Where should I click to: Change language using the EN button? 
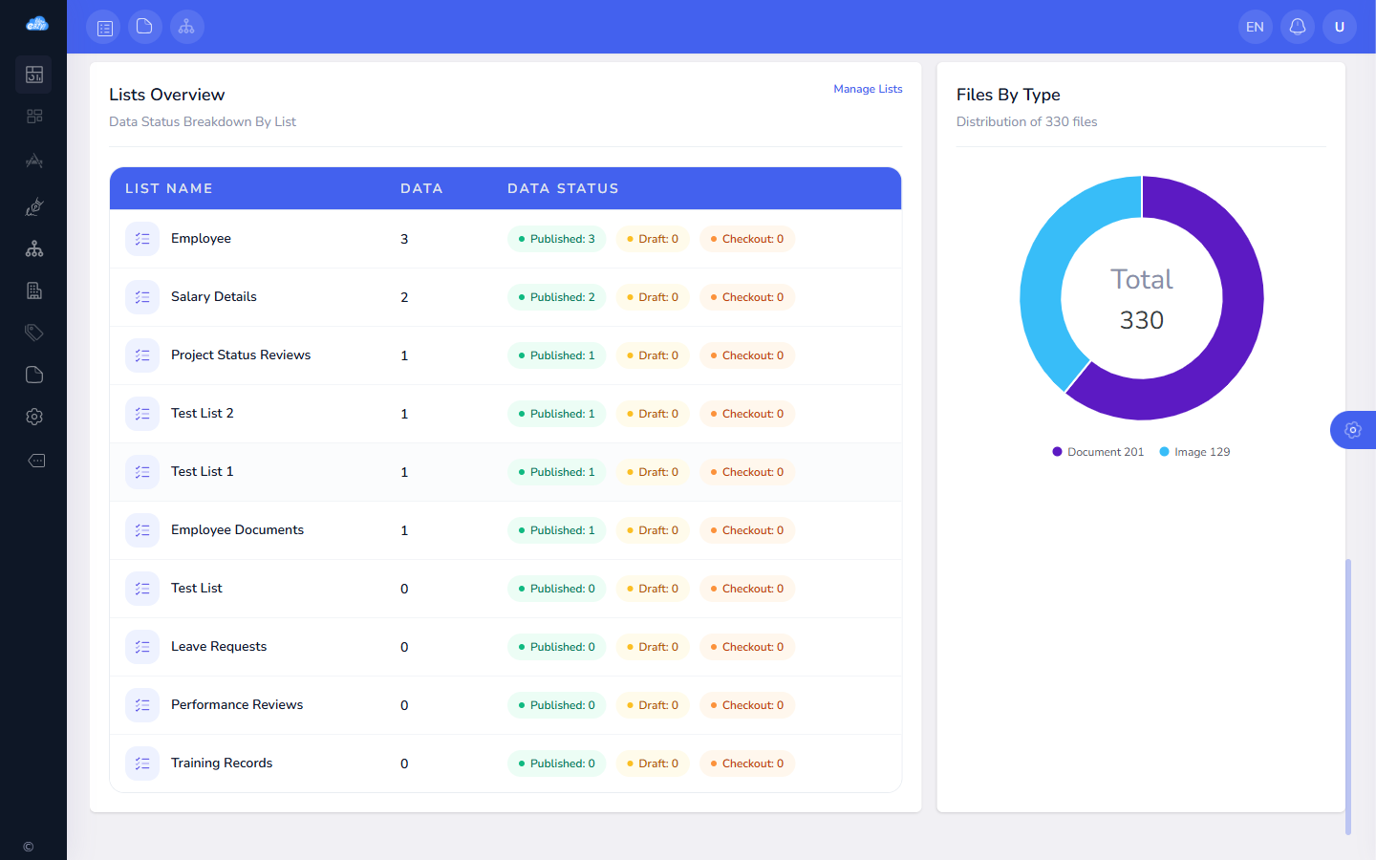click(1256, 27)
